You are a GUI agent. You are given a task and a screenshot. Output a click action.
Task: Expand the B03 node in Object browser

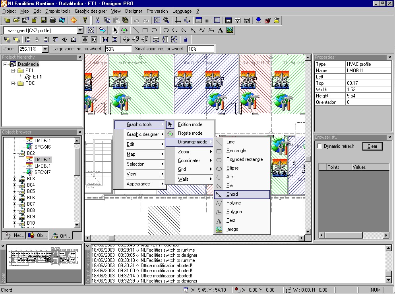[15, 179]
